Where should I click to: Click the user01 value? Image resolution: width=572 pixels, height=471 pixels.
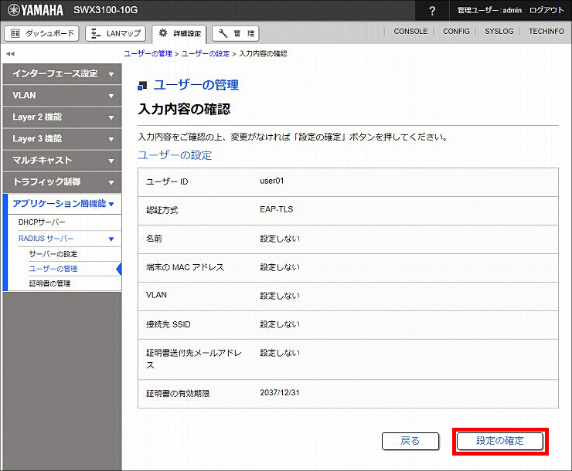point(272,181)
